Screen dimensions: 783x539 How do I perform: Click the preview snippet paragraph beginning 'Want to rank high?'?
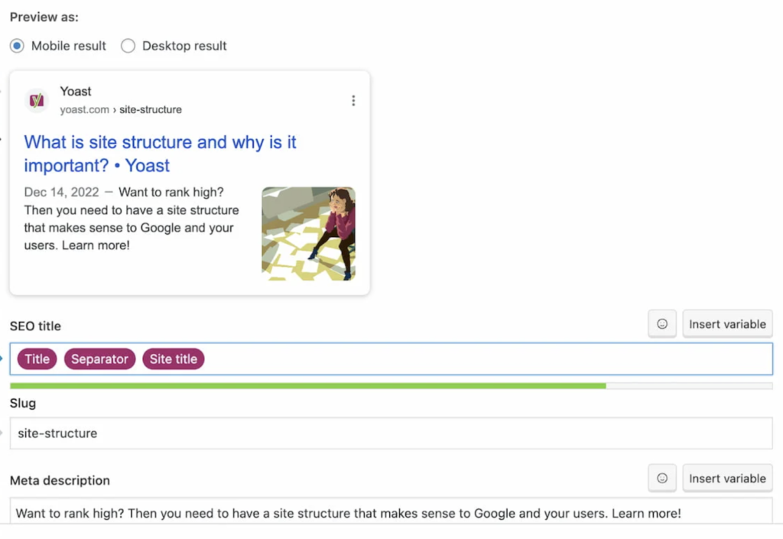(x=132, y=219)
